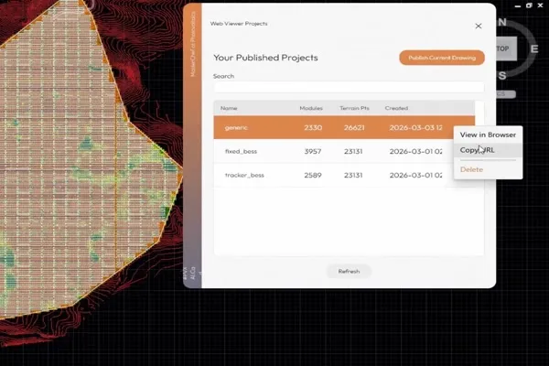Click the Terrain Pts column header
Screen dimensions: 549x366
pyautogui.click(x=351, y=108)
